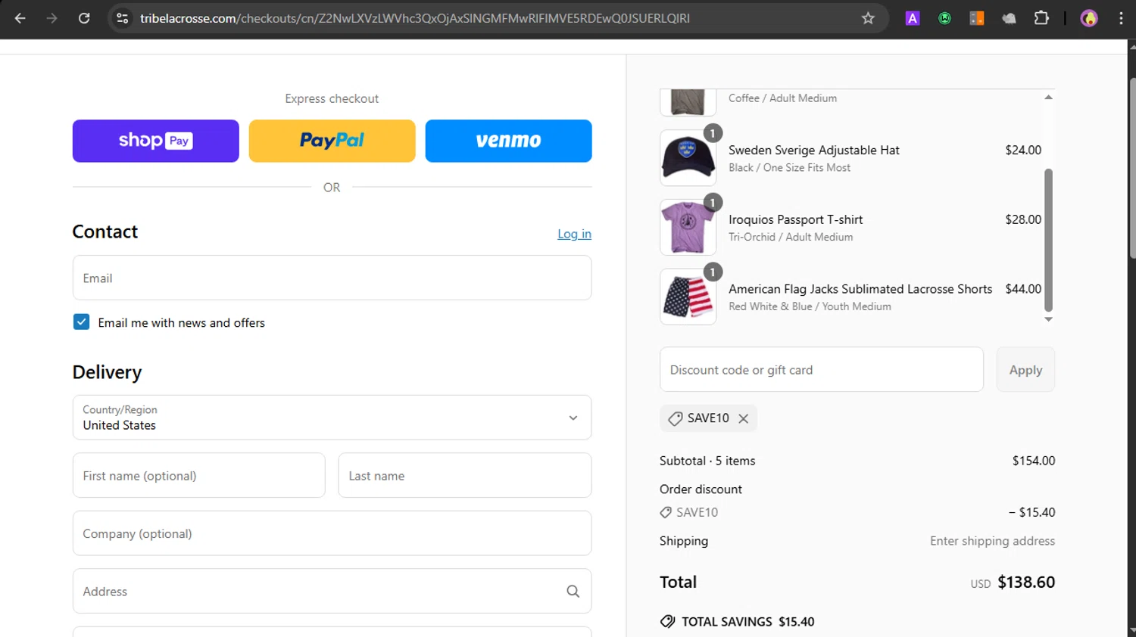The width and height of the screenshot is (1136, 637).
Task: Focus the Email field
Action: point(332,278)
